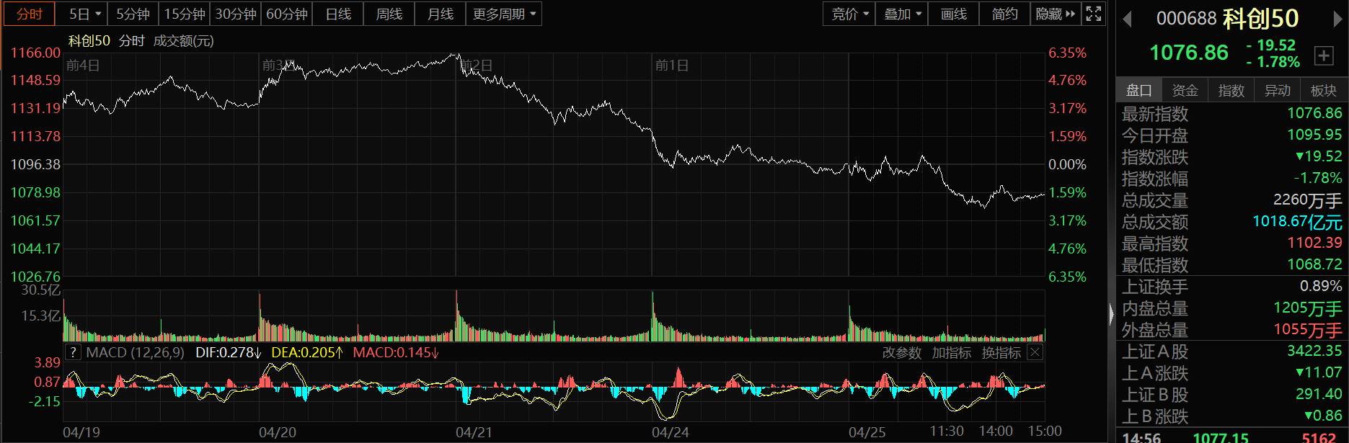Click 换指标 to change indicator
Screen dimensions: 1349x443
[1001, 352]
